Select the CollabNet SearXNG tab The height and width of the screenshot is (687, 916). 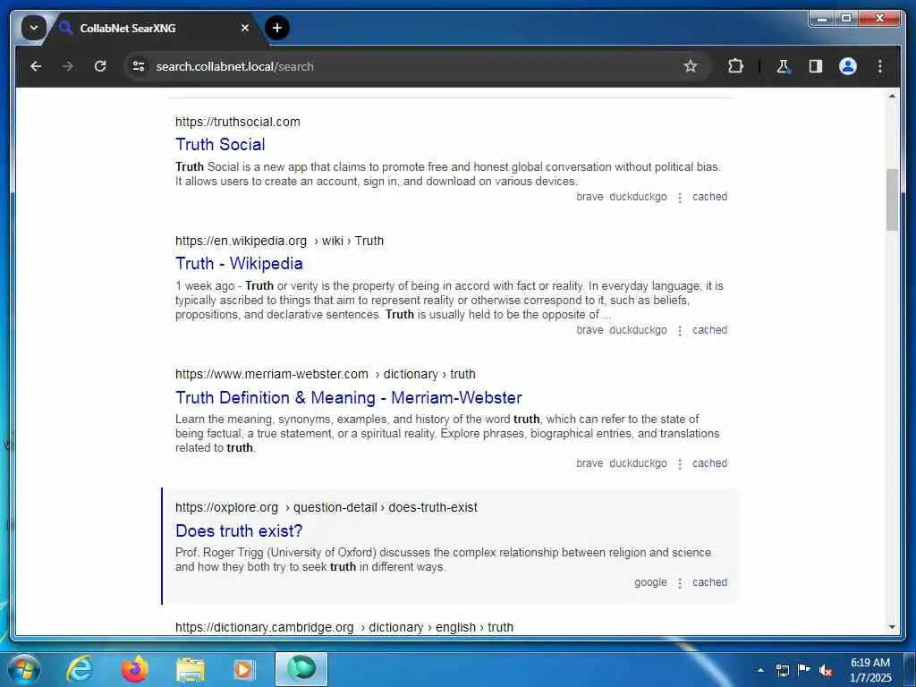pyautogui.click(x=152, y=28)
